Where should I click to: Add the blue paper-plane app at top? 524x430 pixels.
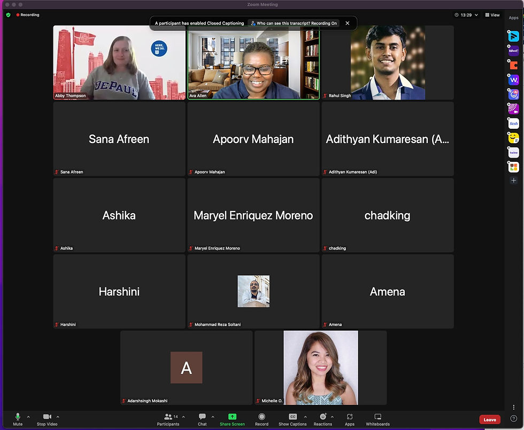(513, 36)
